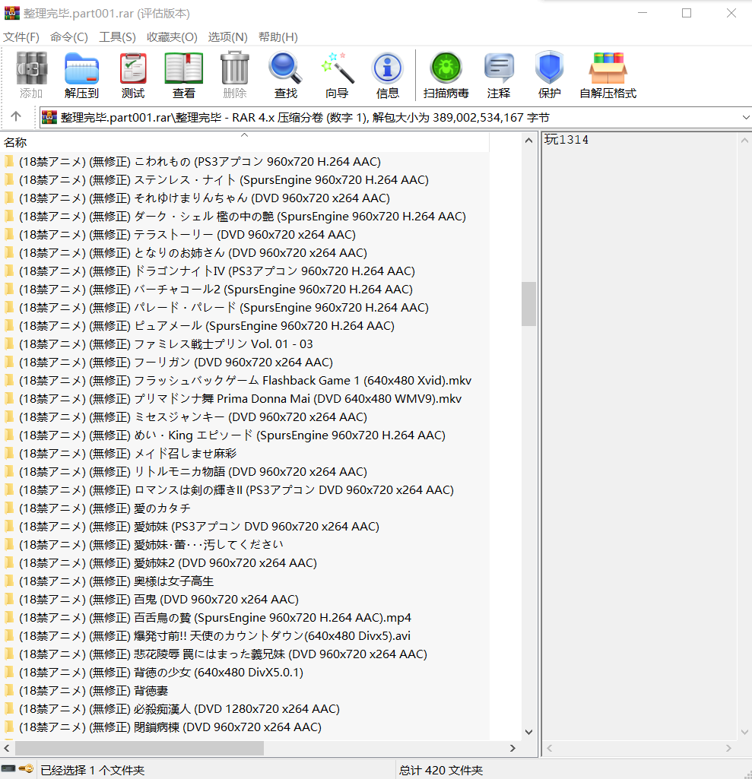Click file list scroll down arrow
Screen dimensions: 752x779
pos(529,732)
